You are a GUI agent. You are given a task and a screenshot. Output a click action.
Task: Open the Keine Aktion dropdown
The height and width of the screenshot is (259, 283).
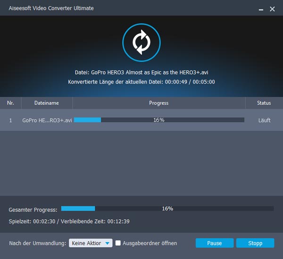91,243
